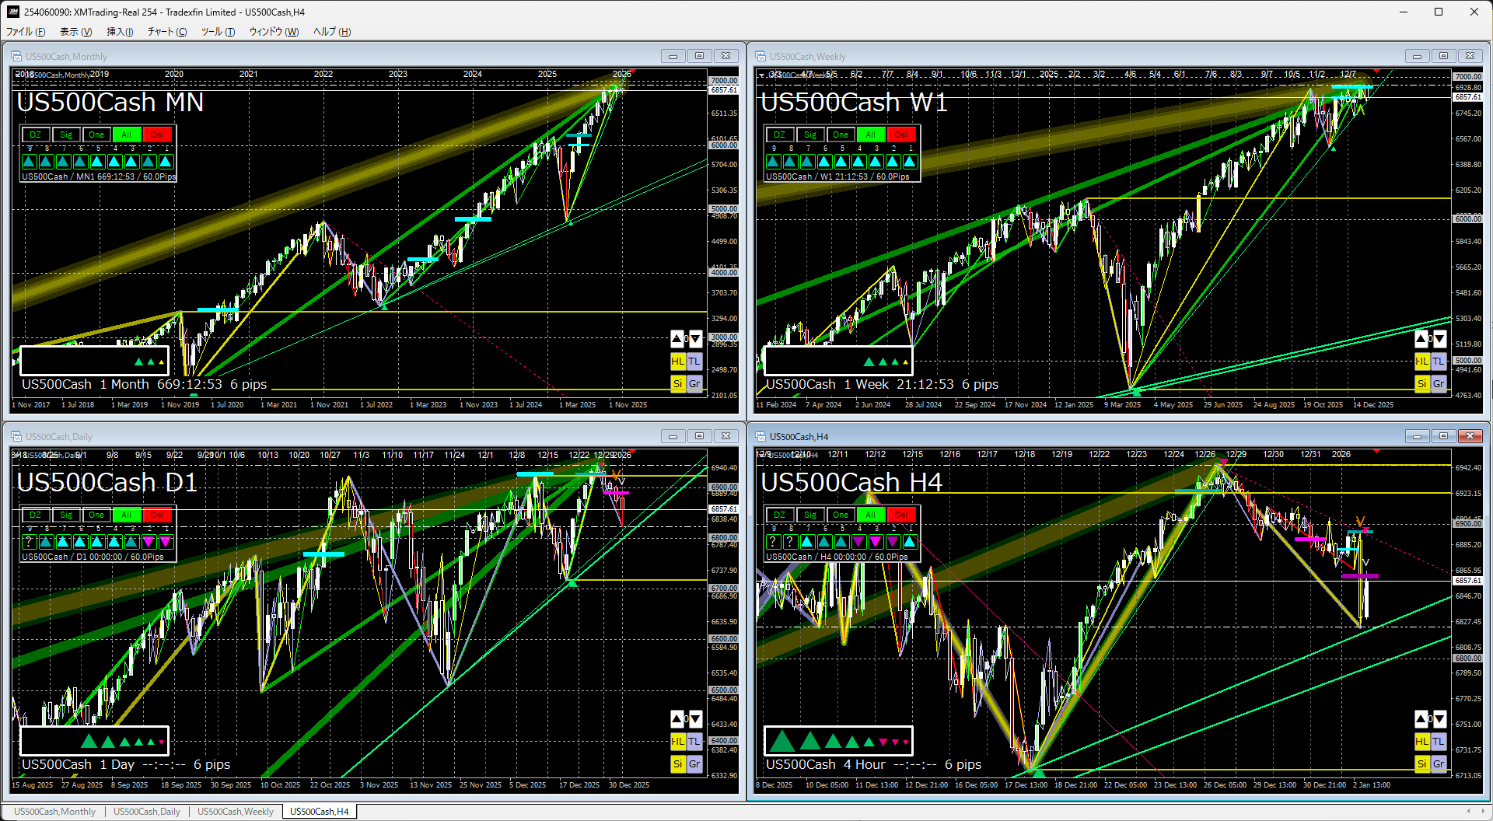1493x821 pixels.
Task: Toggle Sig in the H4 chart panel
Action: pyautogui.click(x=810, y=515)
